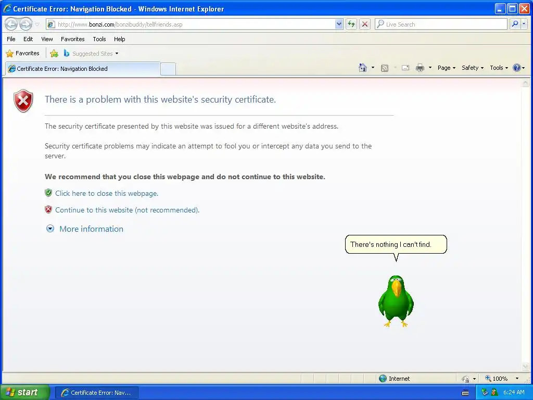
Task: Click the Home page icon
Action: click(x=363, y=68)
